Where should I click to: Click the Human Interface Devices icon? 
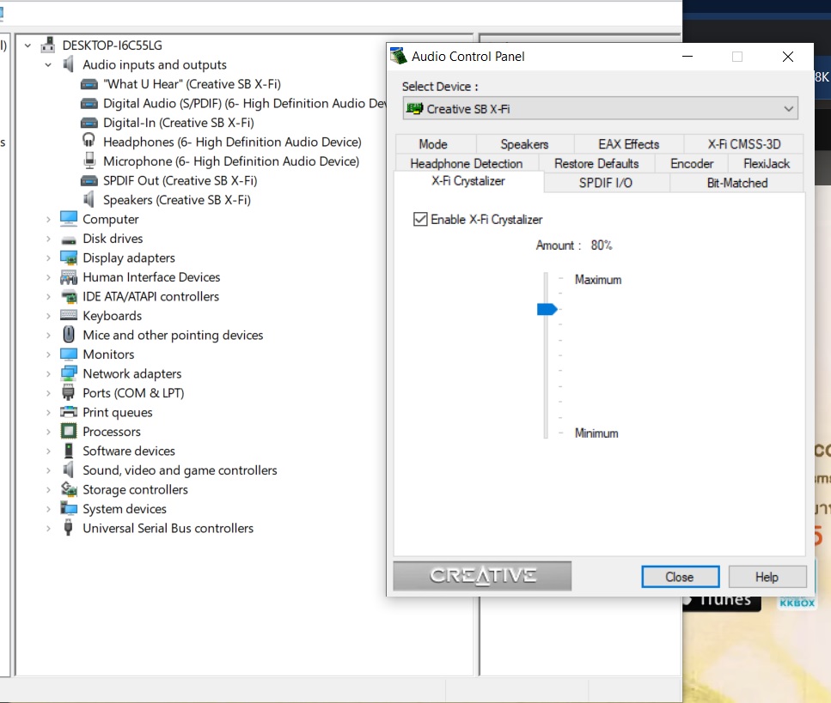pyautogui.click(x=69, y=277)
